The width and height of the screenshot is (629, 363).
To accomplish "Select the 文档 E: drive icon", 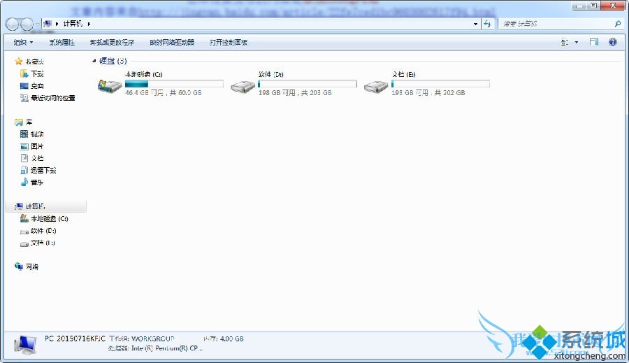I will [376, 86].
